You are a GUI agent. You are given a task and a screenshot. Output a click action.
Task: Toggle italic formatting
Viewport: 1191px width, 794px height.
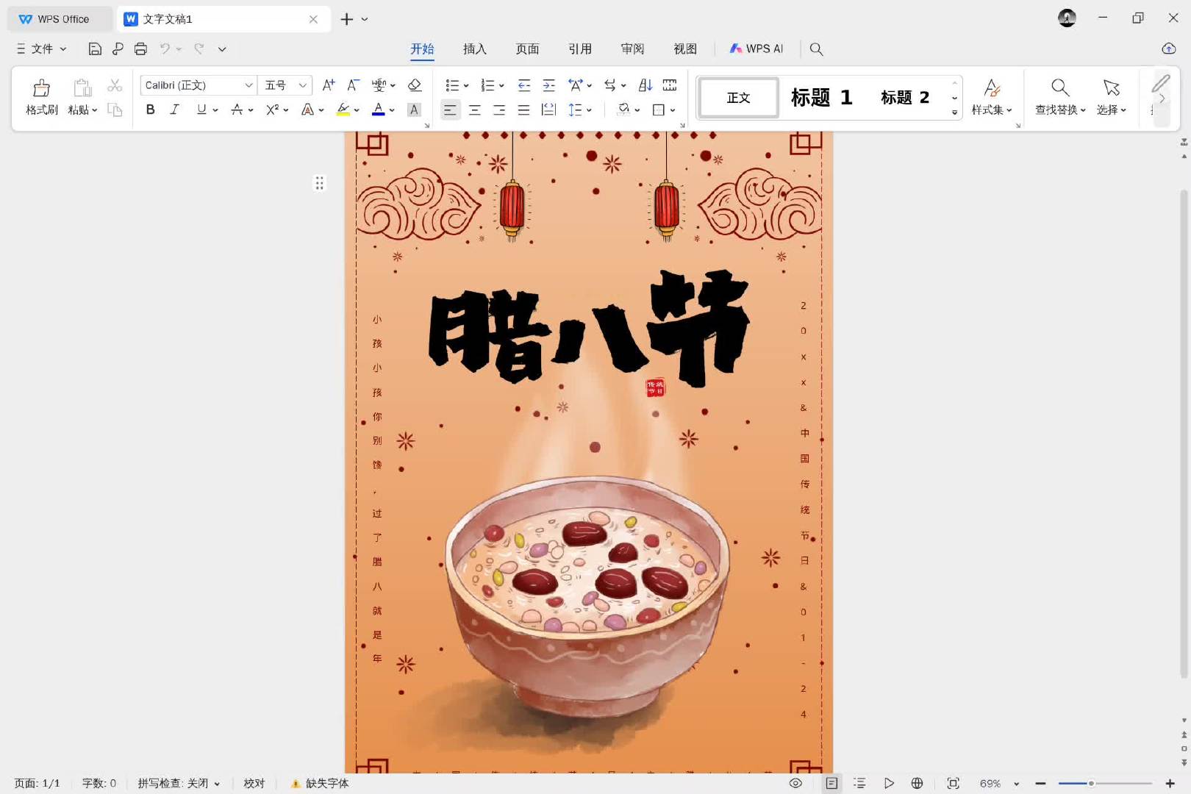[x=174, y=110]
